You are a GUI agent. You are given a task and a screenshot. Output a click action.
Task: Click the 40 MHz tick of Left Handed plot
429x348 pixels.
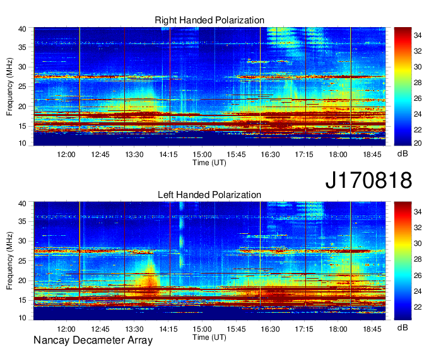pos(22,204)
